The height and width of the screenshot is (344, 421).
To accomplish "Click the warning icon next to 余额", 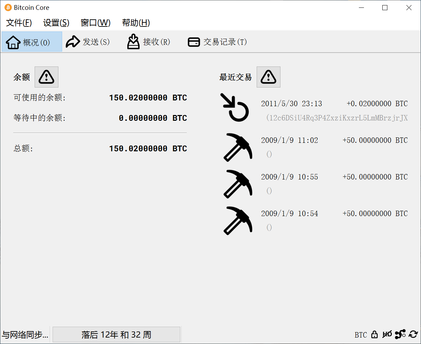I will [x=47, y=77].
